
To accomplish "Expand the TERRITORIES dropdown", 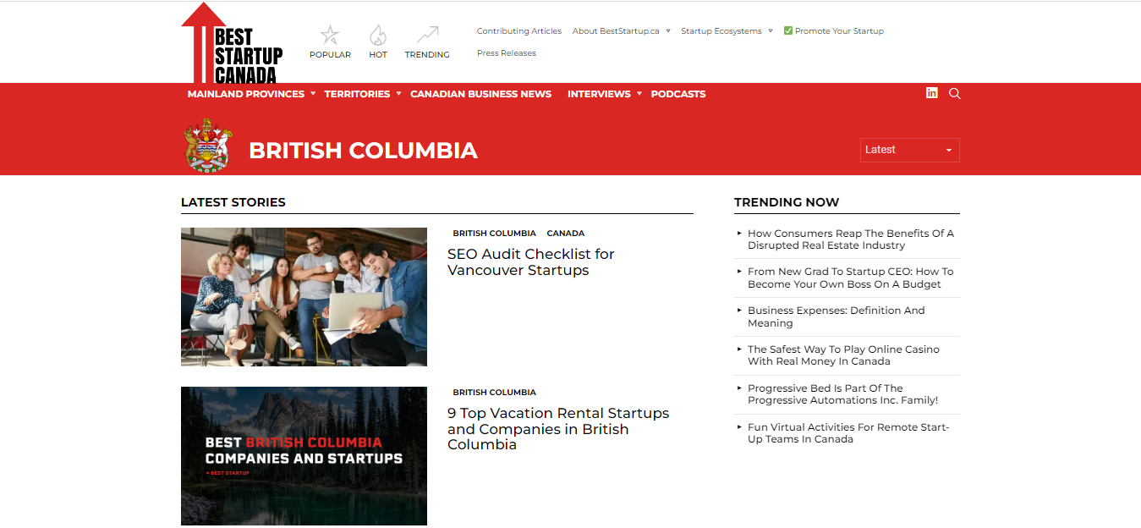I will (x=357, y=94).
